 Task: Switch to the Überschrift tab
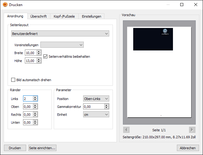(x=39, y=16)
